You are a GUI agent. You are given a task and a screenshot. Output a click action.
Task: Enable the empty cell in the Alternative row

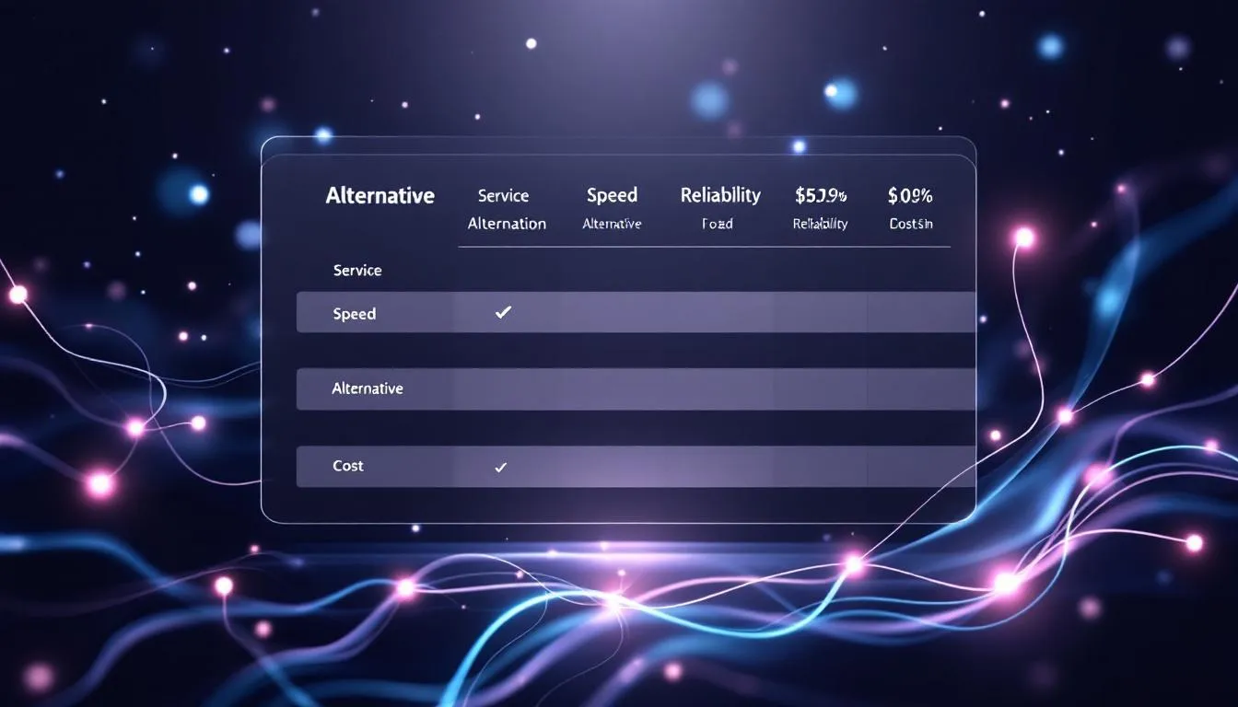click(502, 388)
